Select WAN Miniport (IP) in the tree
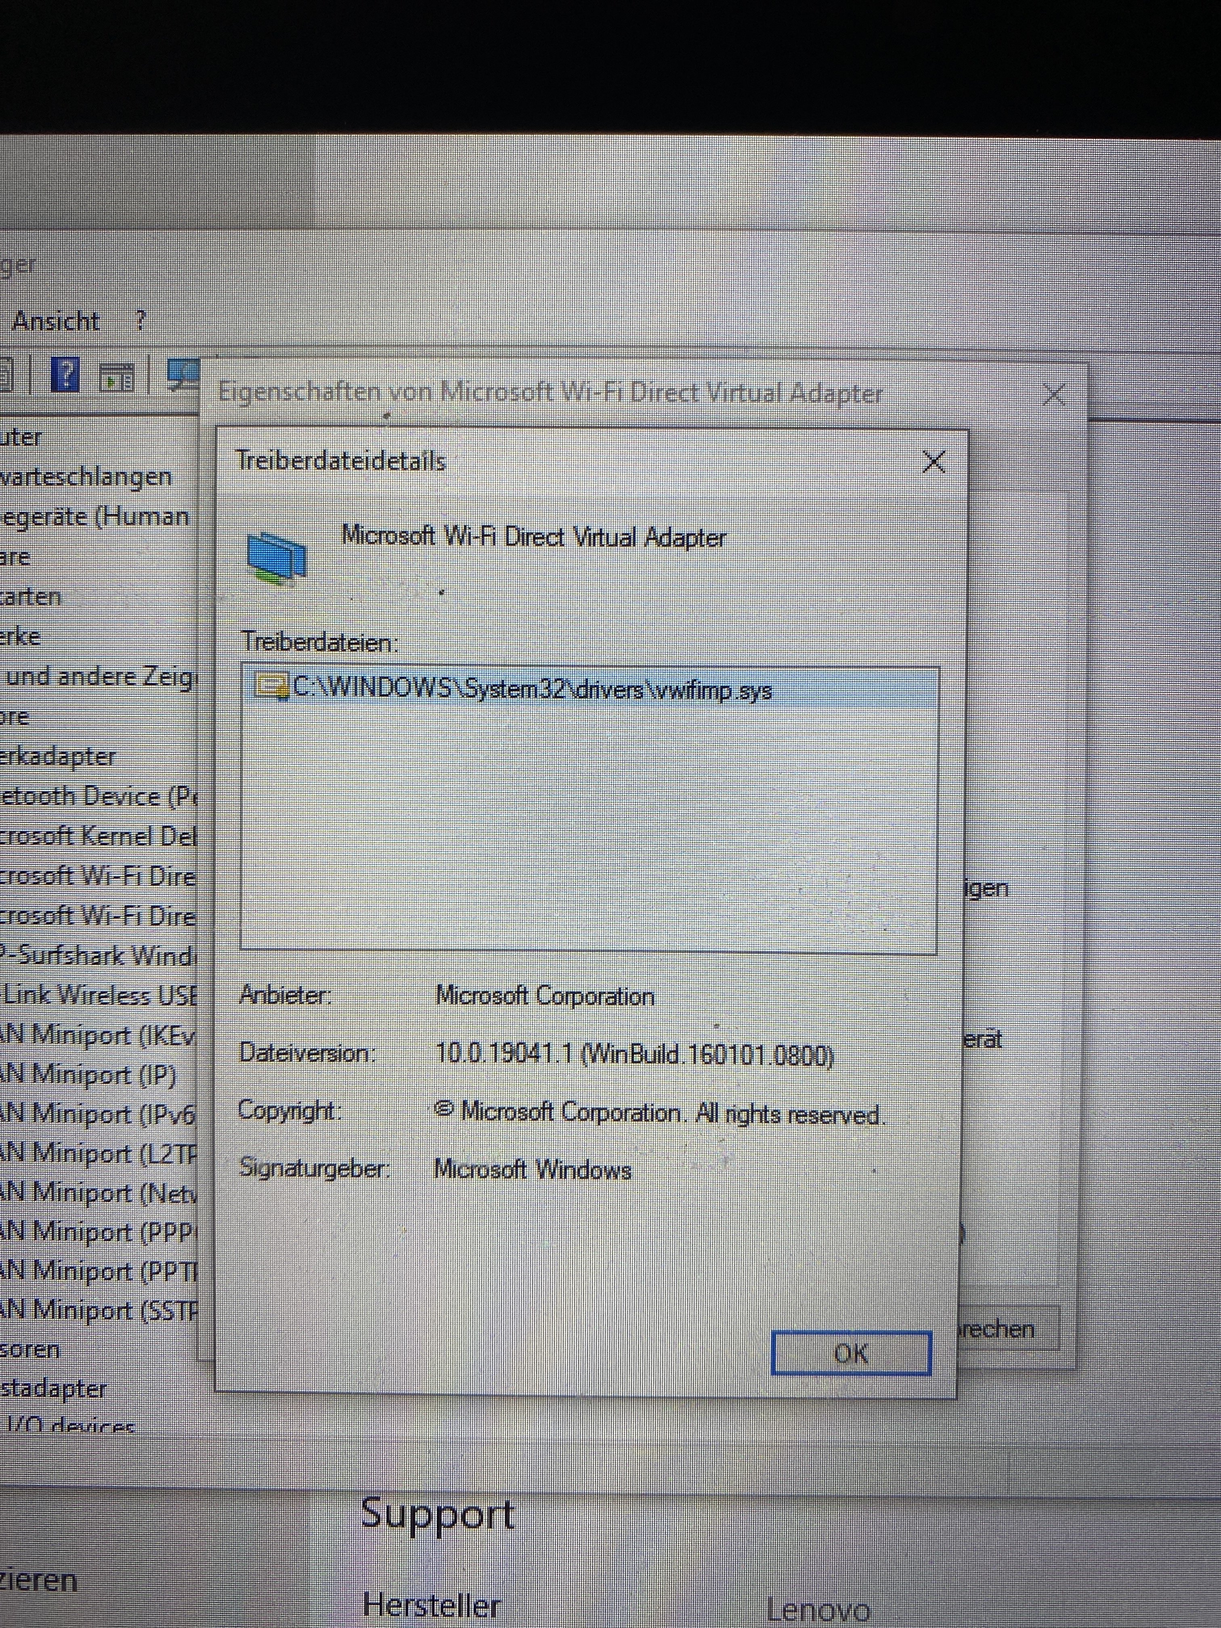 point(88,1074)
